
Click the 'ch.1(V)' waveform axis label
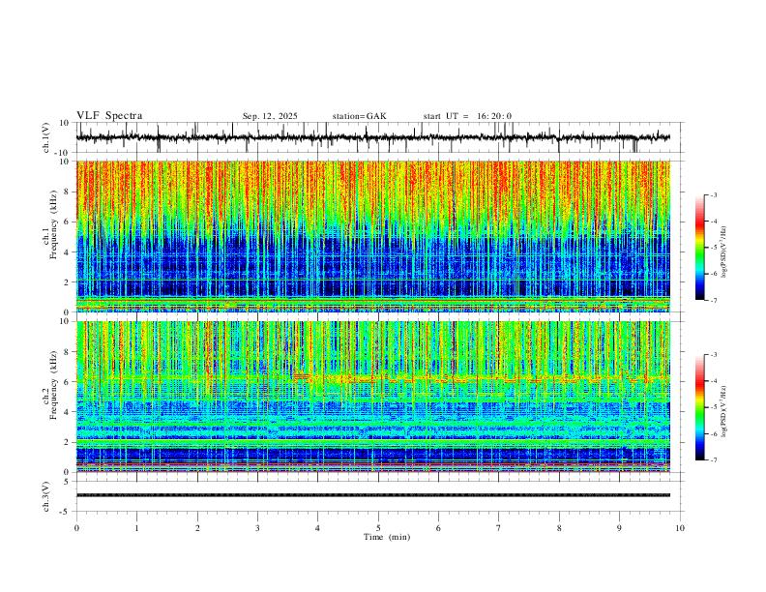coord(46,137)
